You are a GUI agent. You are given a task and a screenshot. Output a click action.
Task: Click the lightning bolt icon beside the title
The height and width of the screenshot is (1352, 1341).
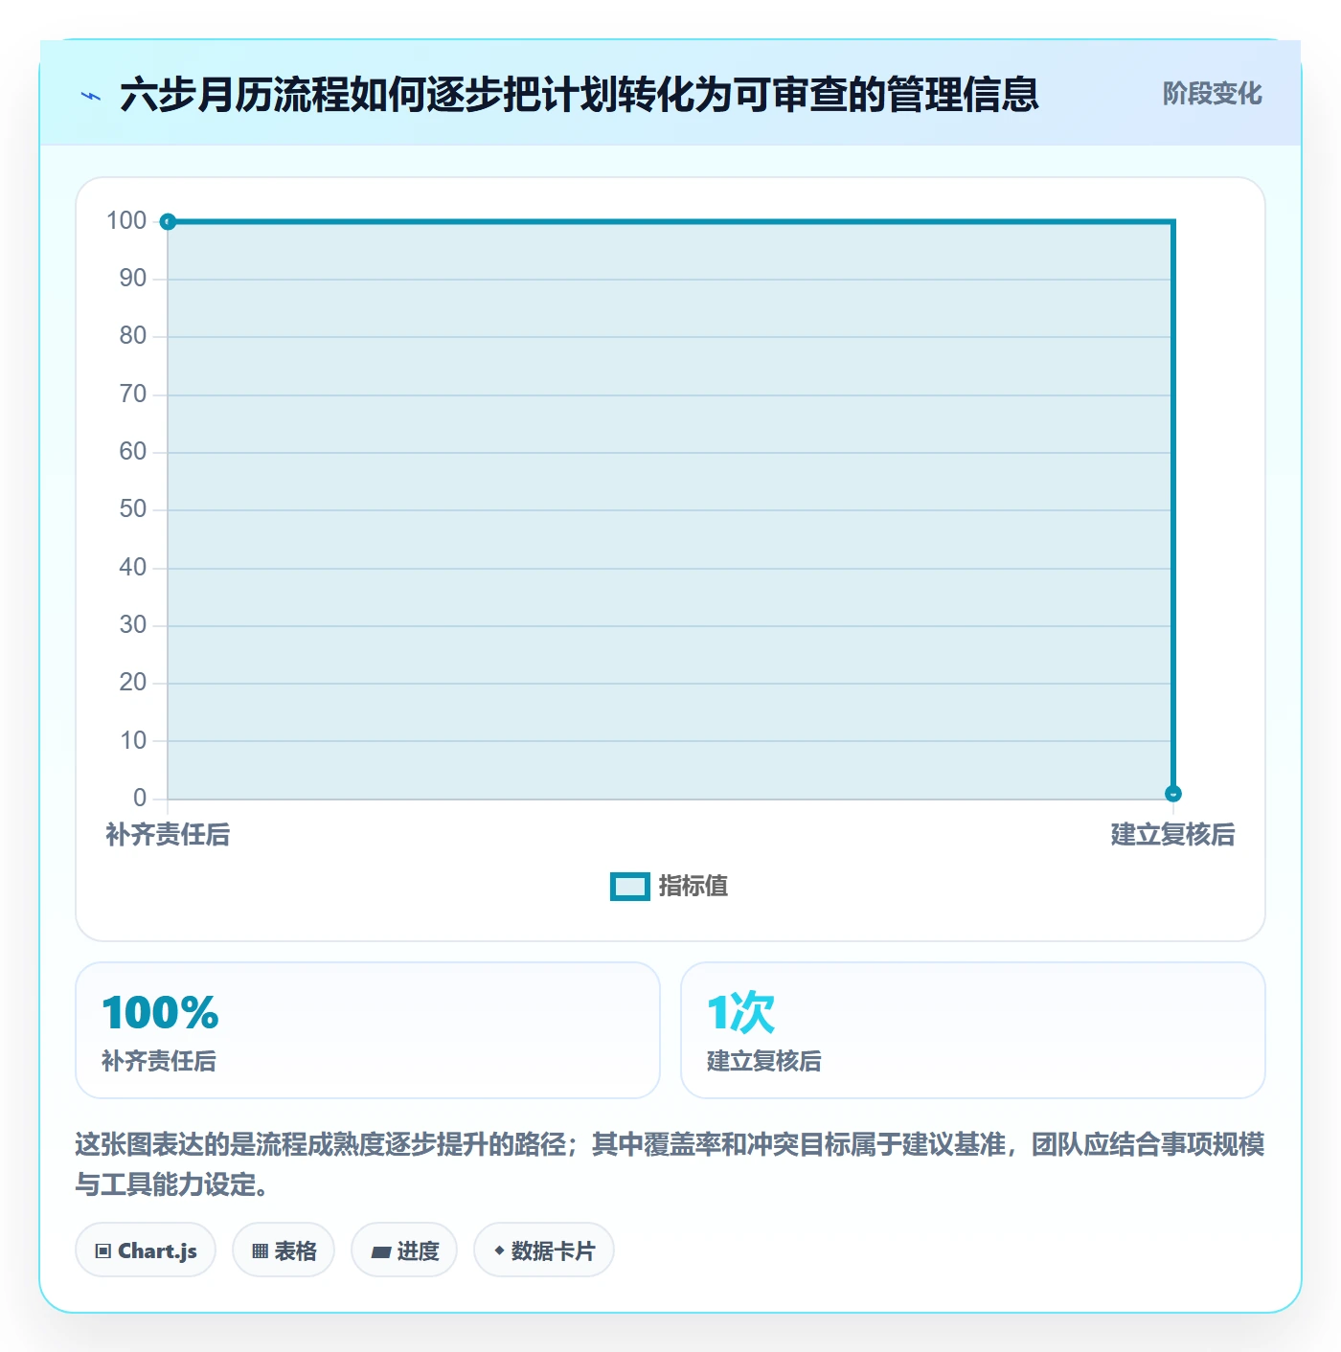[91, 96]
